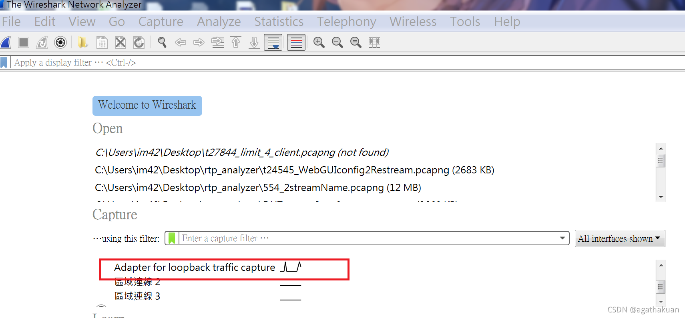Open the Edit menu
Image resolution: width=685 pixels, height=318 pixels.
45,22
